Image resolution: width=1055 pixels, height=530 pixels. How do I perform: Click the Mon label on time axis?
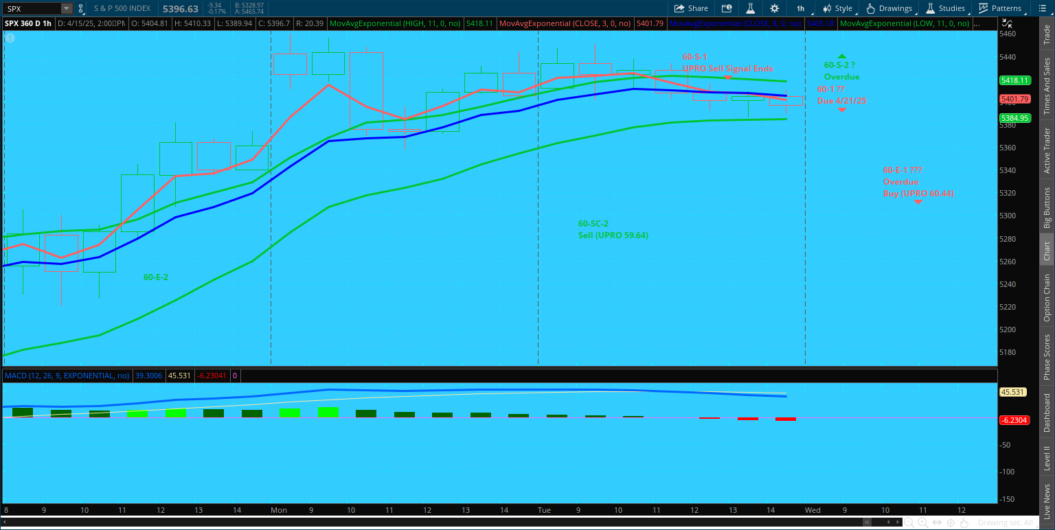point(279,510)
